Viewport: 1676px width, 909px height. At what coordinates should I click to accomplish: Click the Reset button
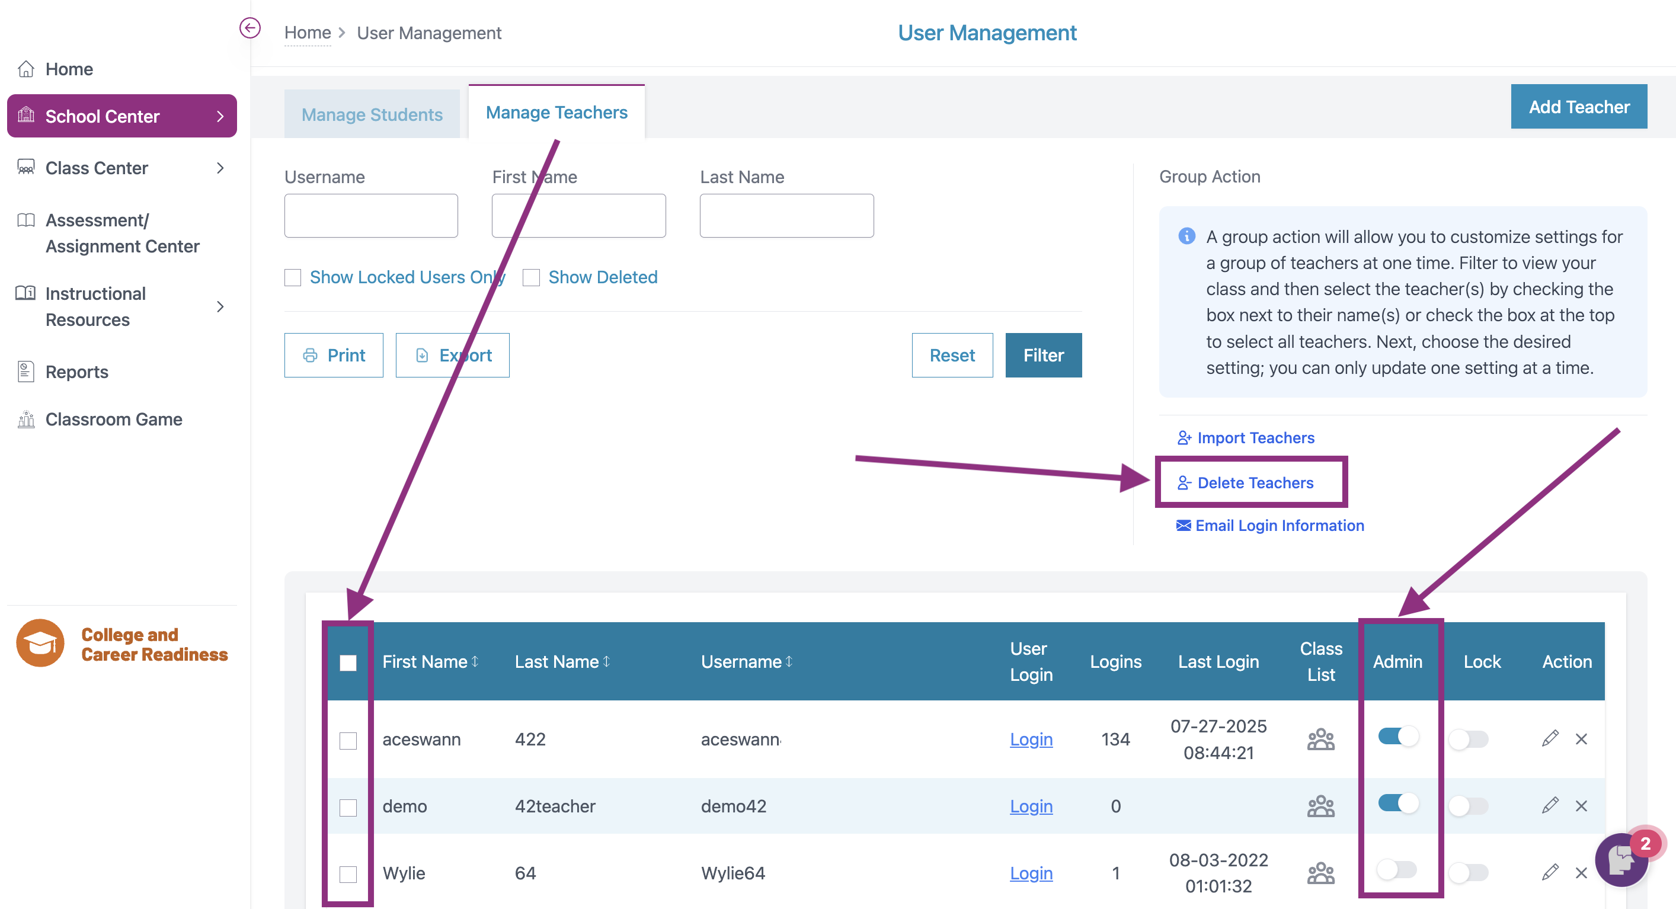coord(952,356)
